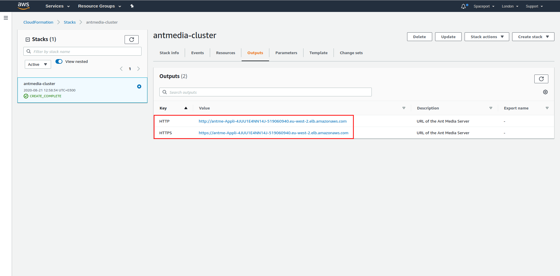Go to next stacks page arrow

(x=139, y=69)
